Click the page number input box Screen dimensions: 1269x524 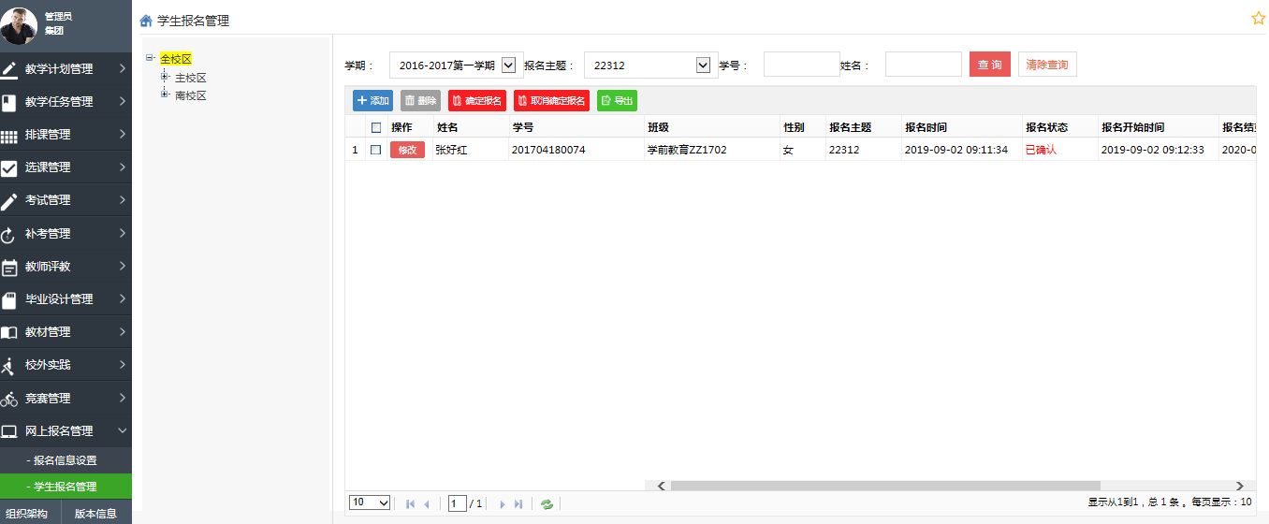[x=457, y=503]
